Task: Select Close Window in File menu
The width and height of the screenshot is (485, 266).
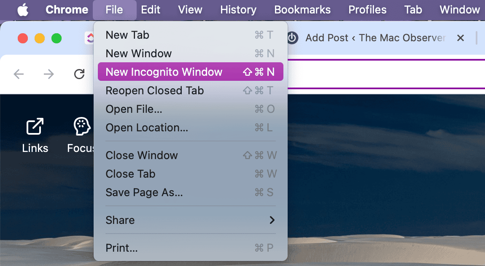Action: click(191, 155)
